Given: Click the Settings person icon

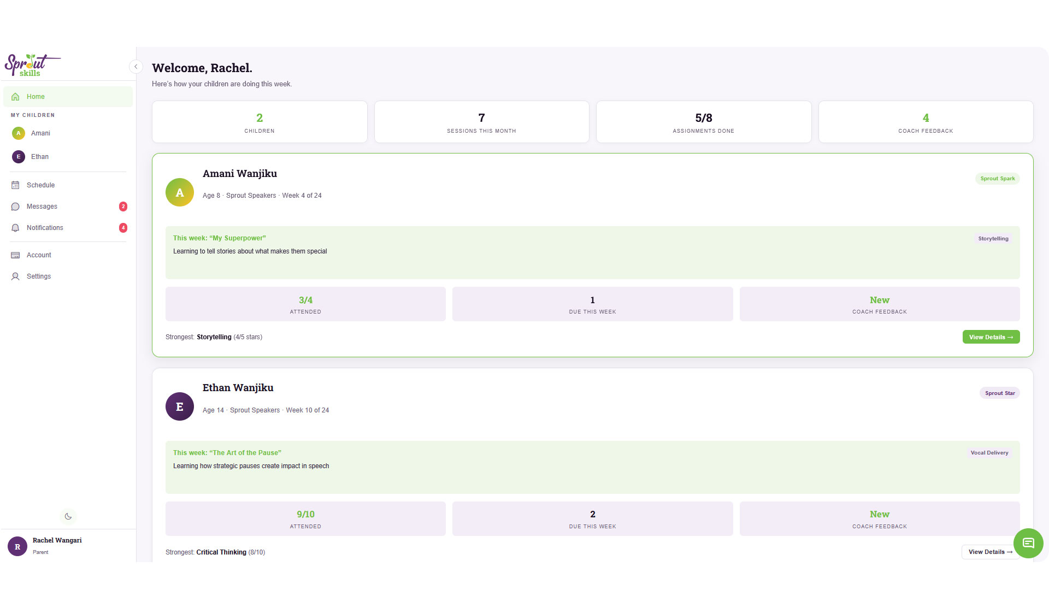Looking at the screenshot, I should click(15, 276).
